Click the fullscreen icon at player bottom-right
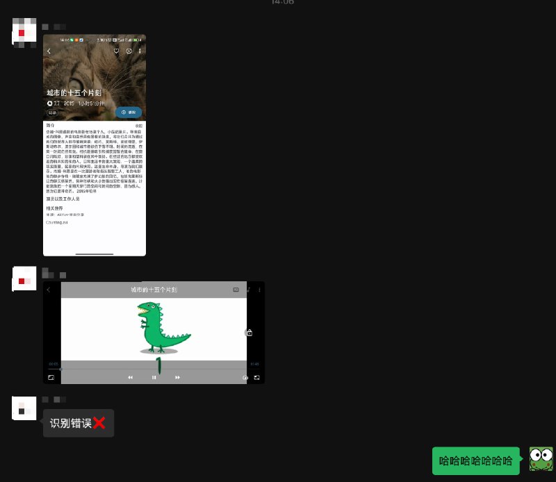 tap(256, 377)
